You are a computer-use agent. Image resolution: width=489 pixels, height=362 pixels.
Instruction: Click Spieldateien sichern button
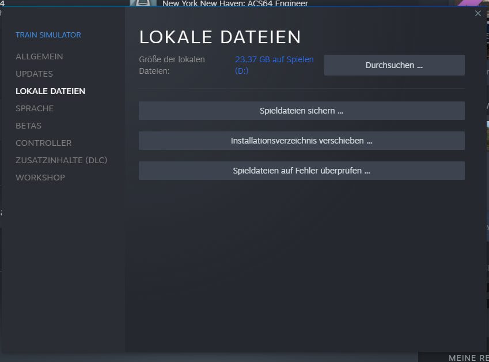click(x=302, y=111)
